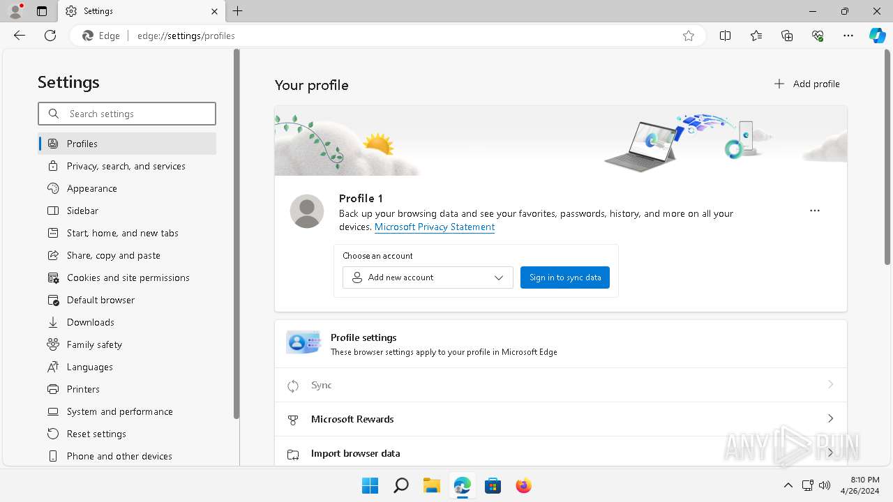Click the Sync icon in Profile settings

(x=293, y=386)
